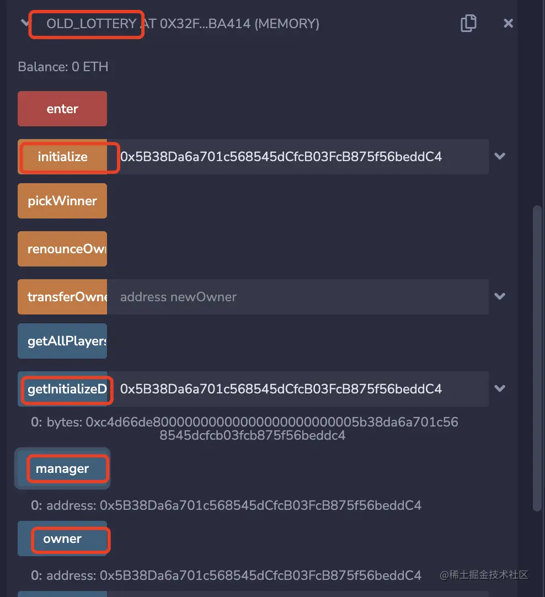545x597 pixels.
Task: Invoke the renounceOwnership button
Action: pos(62,249)
